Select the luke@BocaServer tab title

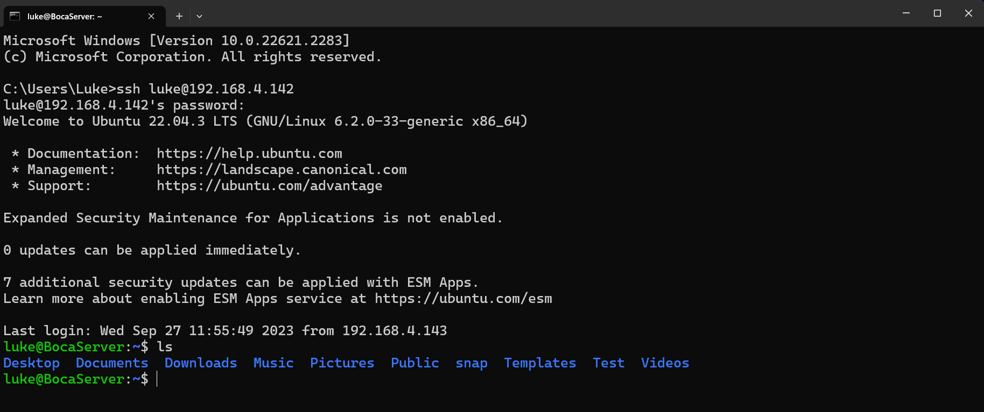(x=65, y=17)
